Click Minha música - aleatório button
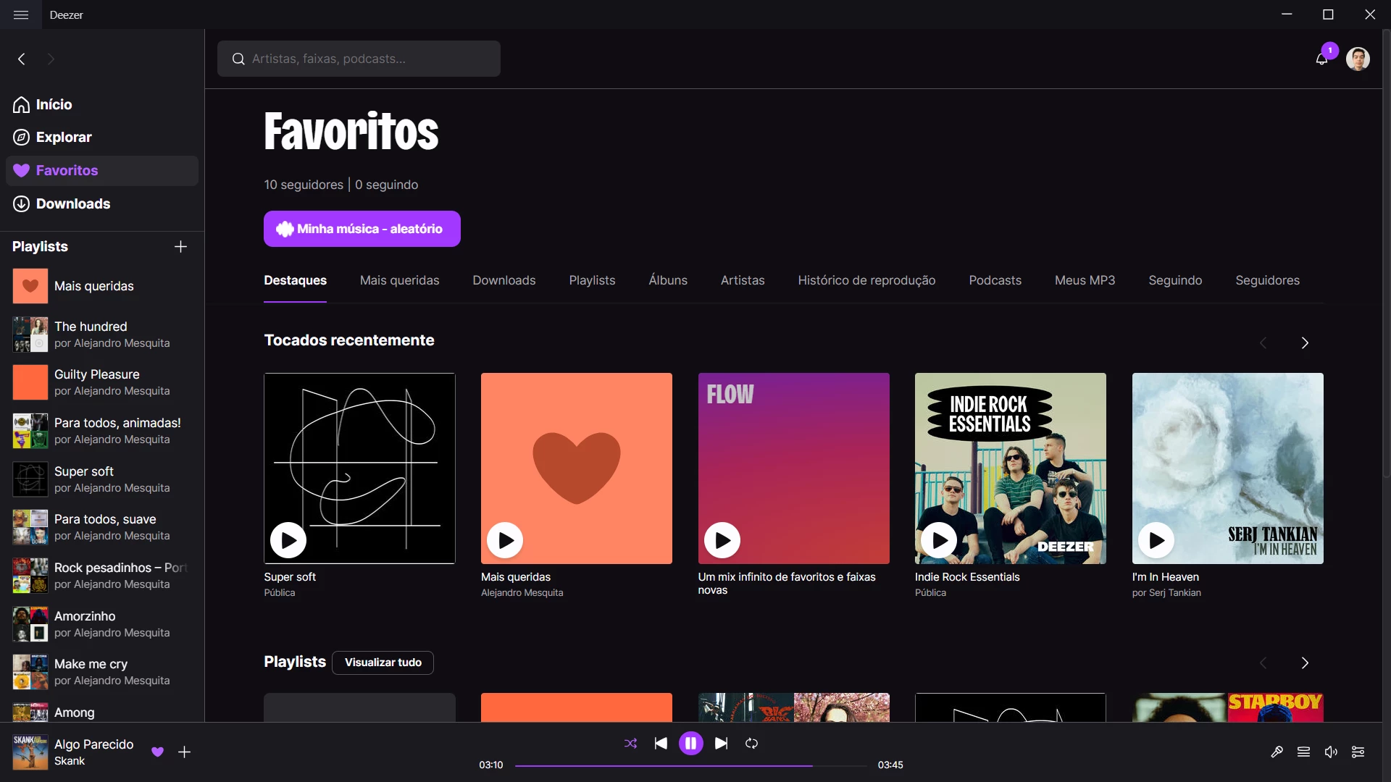The image size is (1391, 782). tap(362, 229)
